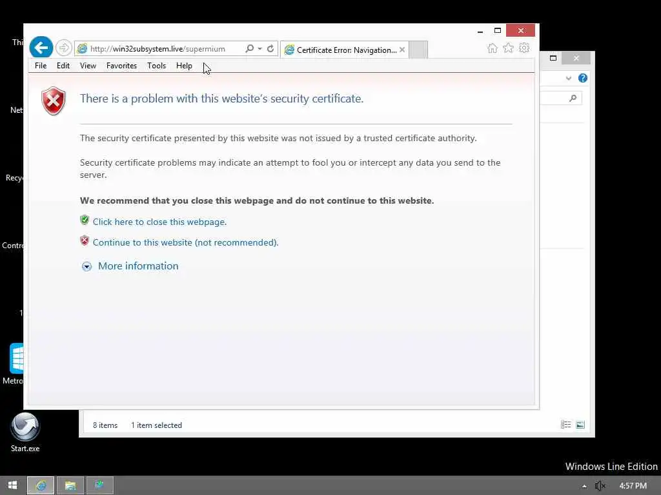
Task: Click the third taskbar app icon
Action: [100, 485]
